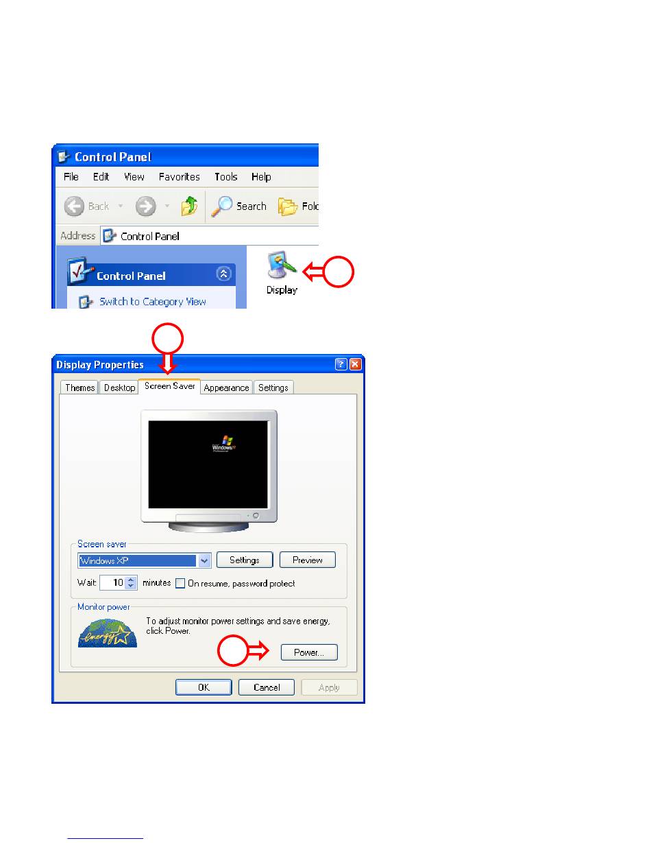Switch to the Appearance tab
Viewport: 651px width, 843px height.
pyautogui.click(x=226, y=388)
